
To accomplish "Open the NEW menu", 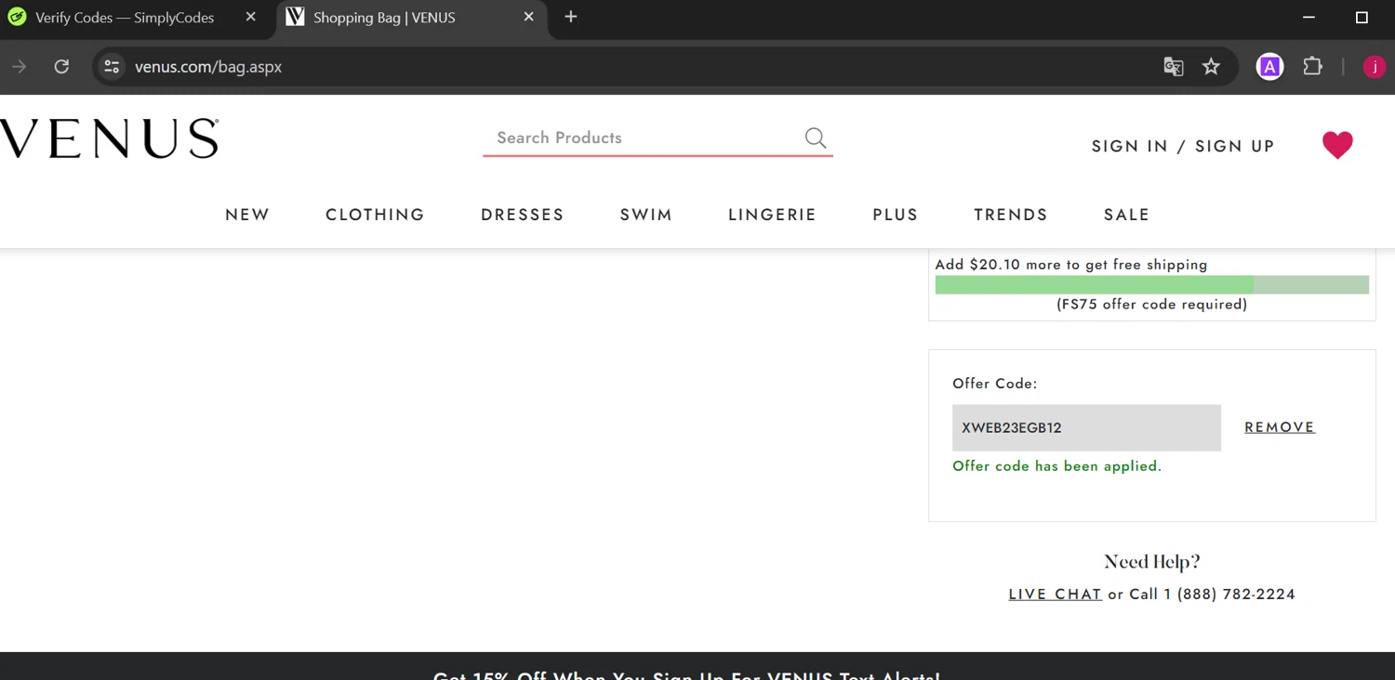I will pyautogui.click(x=247, y=215).
